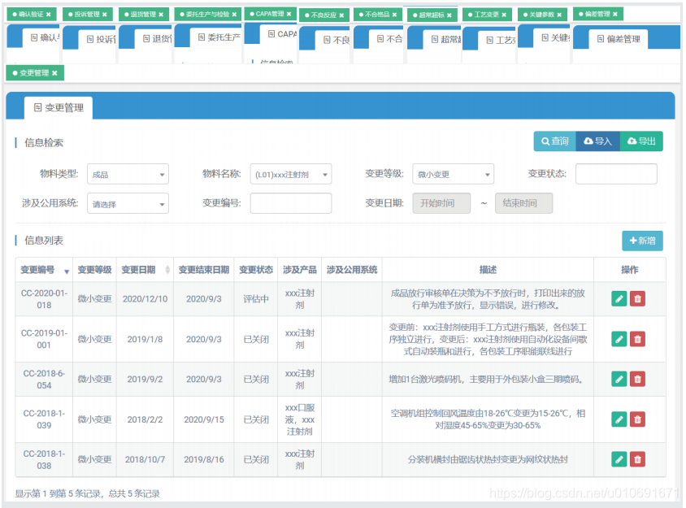The width and height of the screenshot is (686, 508).
Task: Click the 变更结束日期 column header
Action: [x=204, y=270]
